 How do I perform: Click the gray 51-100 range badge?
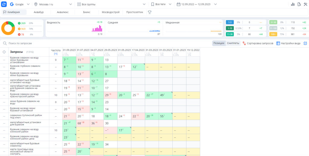pos(273,28)
